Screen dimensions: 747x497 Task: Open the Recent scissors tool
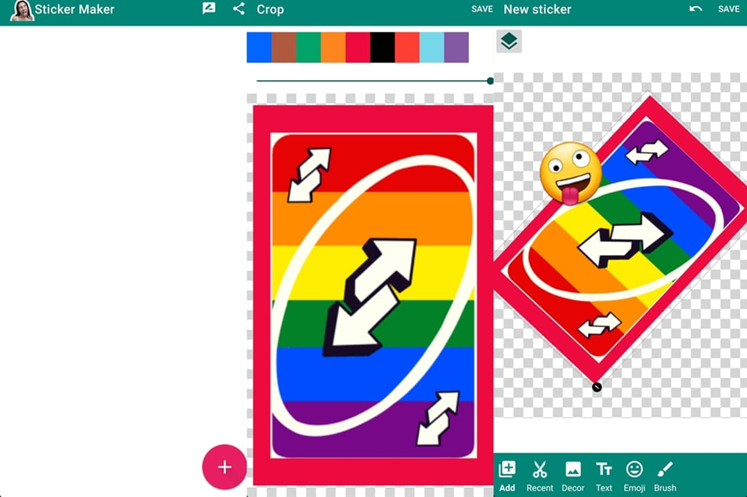(539, 476)
